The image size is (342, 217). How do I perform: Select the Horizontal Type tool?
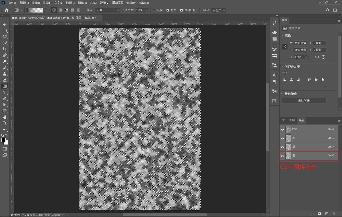tap(5, 93)
